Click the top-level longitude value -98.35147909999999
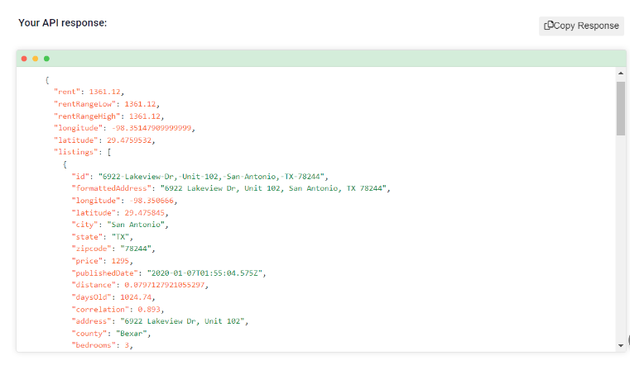630x365 pixels. (x=151, y=128)
